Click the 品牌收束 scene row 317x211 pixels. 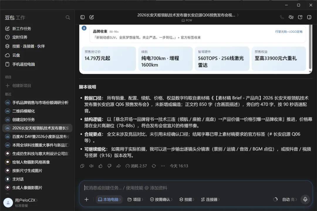pos(198,34)
